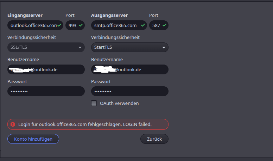Click green checkmark in smtp.office365.com field
Screen dimensions: 273x161
coord(143,25)
